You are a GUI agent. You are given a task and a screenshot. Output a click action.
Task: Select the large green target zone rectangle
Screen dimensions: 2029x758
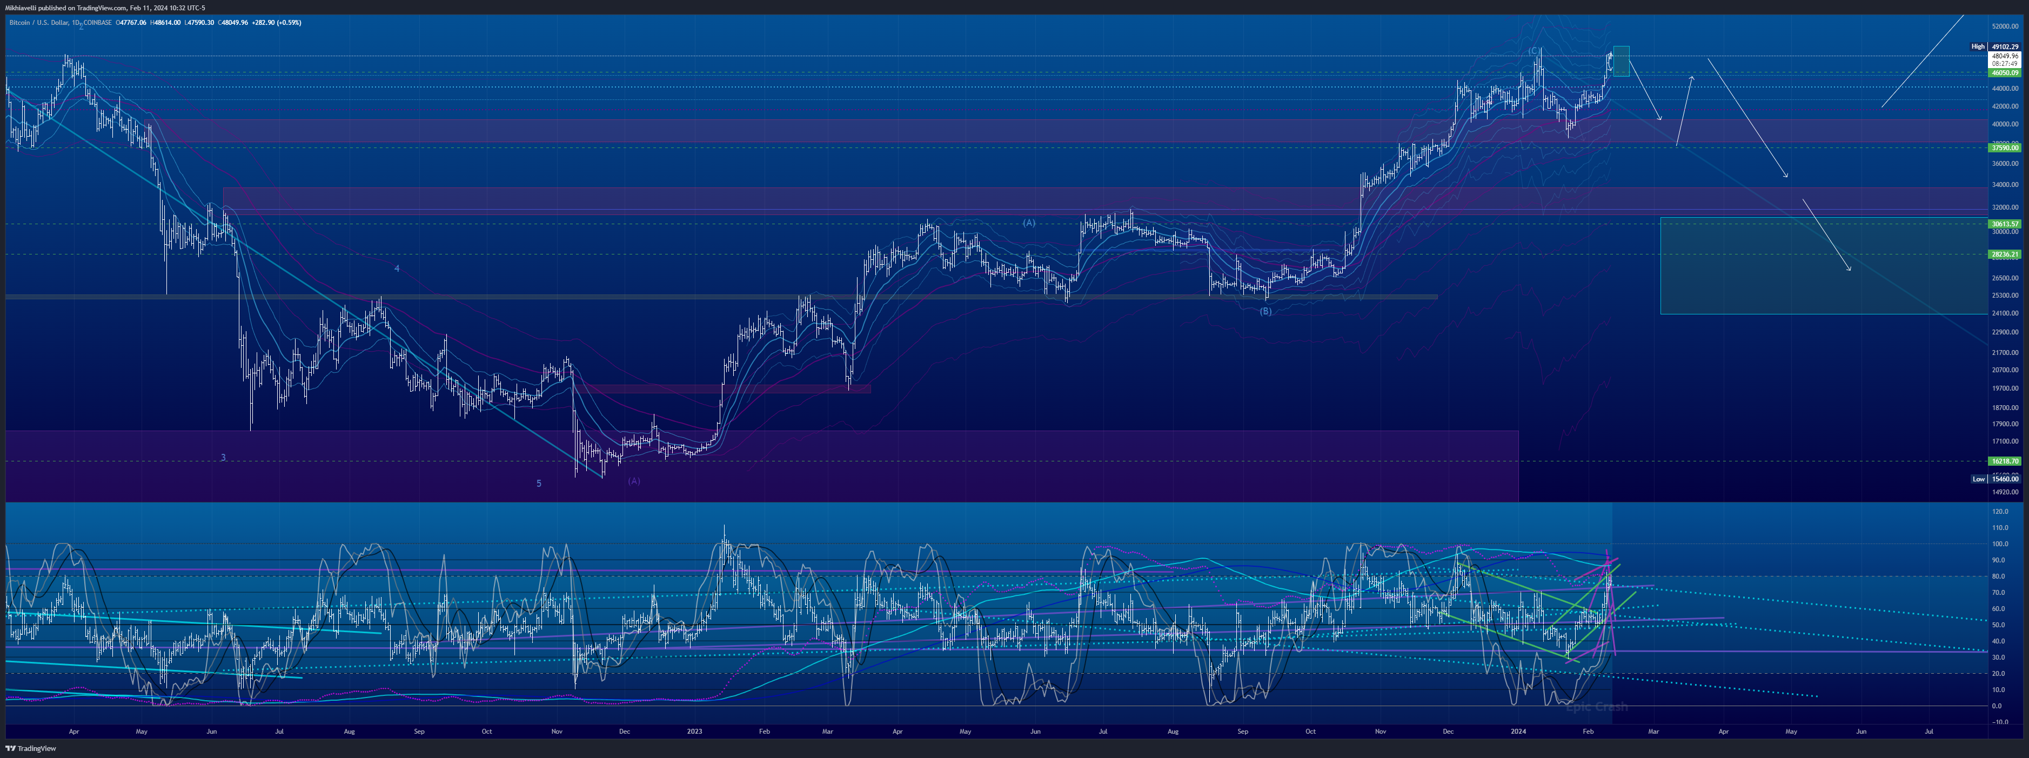click(x=1824, y=265)
